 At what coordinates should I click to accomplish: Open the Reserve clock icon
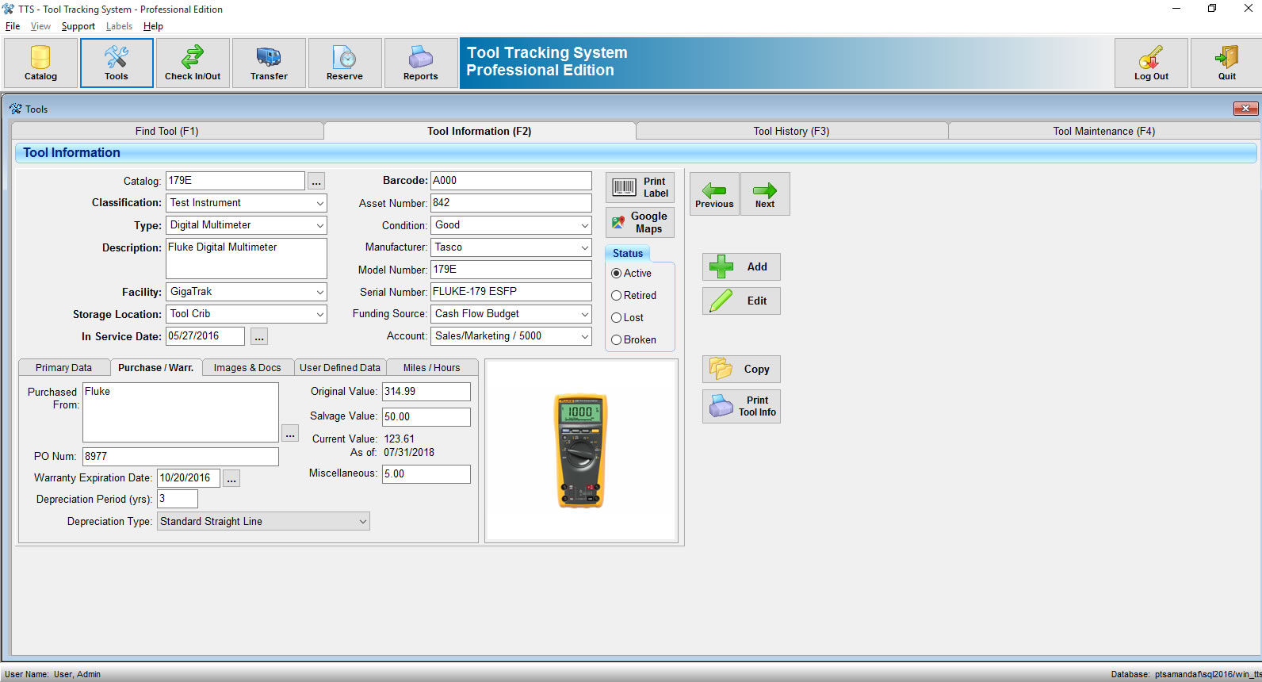pos(345,57)
